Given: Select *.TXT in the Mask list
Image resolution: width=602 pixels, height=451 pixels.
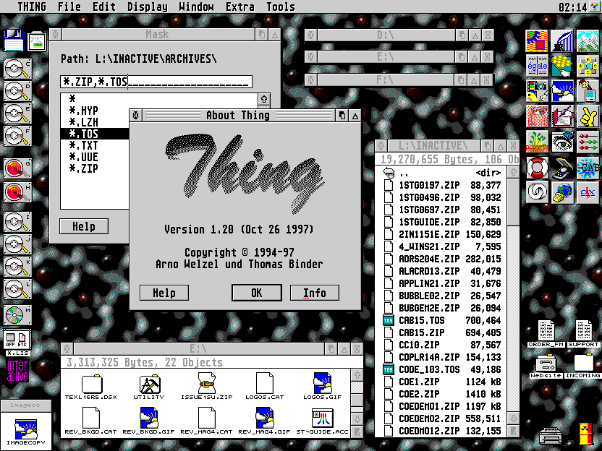Looking at the screenshot, I should (83, 145).
